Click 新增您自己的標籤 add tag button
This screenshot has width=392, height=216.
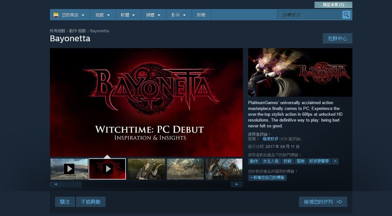click(267, 178)
